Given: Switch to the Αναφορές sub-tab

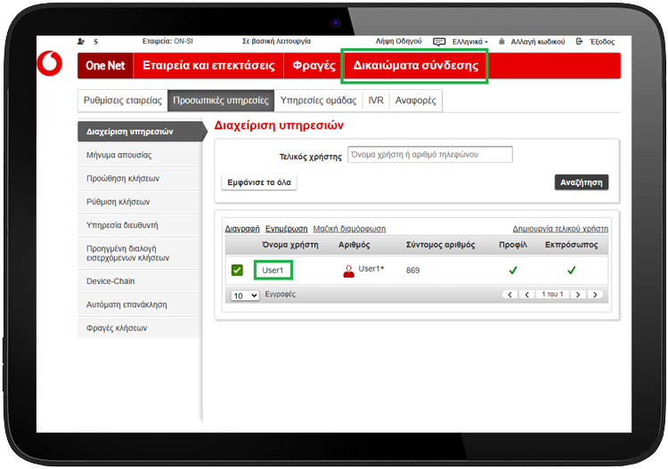Looking at the screenshot, I should 416,101.
